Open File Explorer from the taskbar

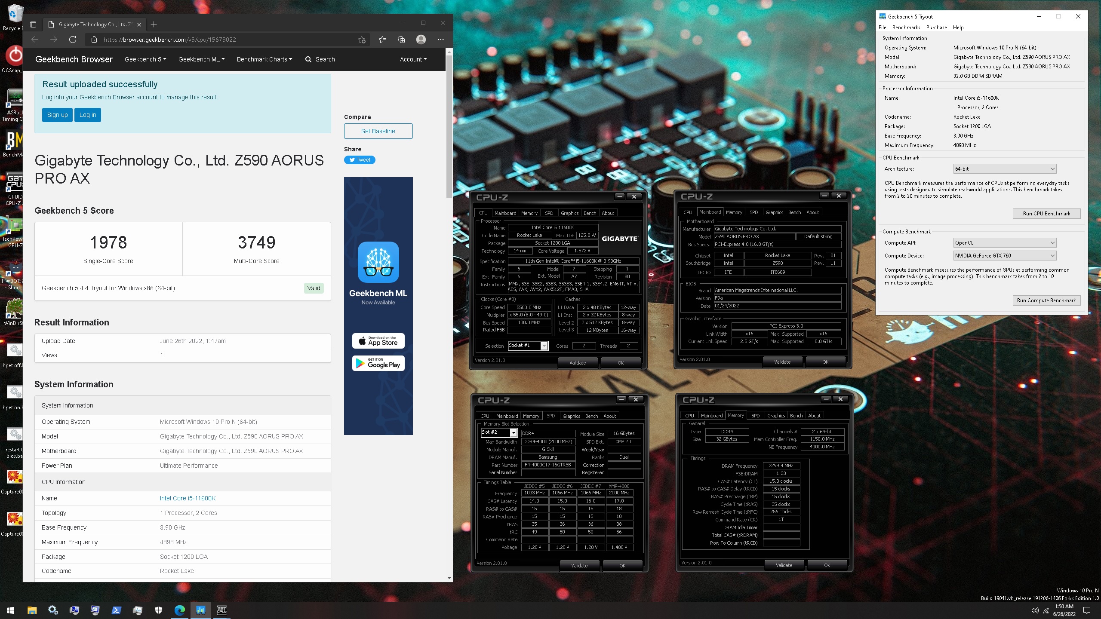pos(32,610)
